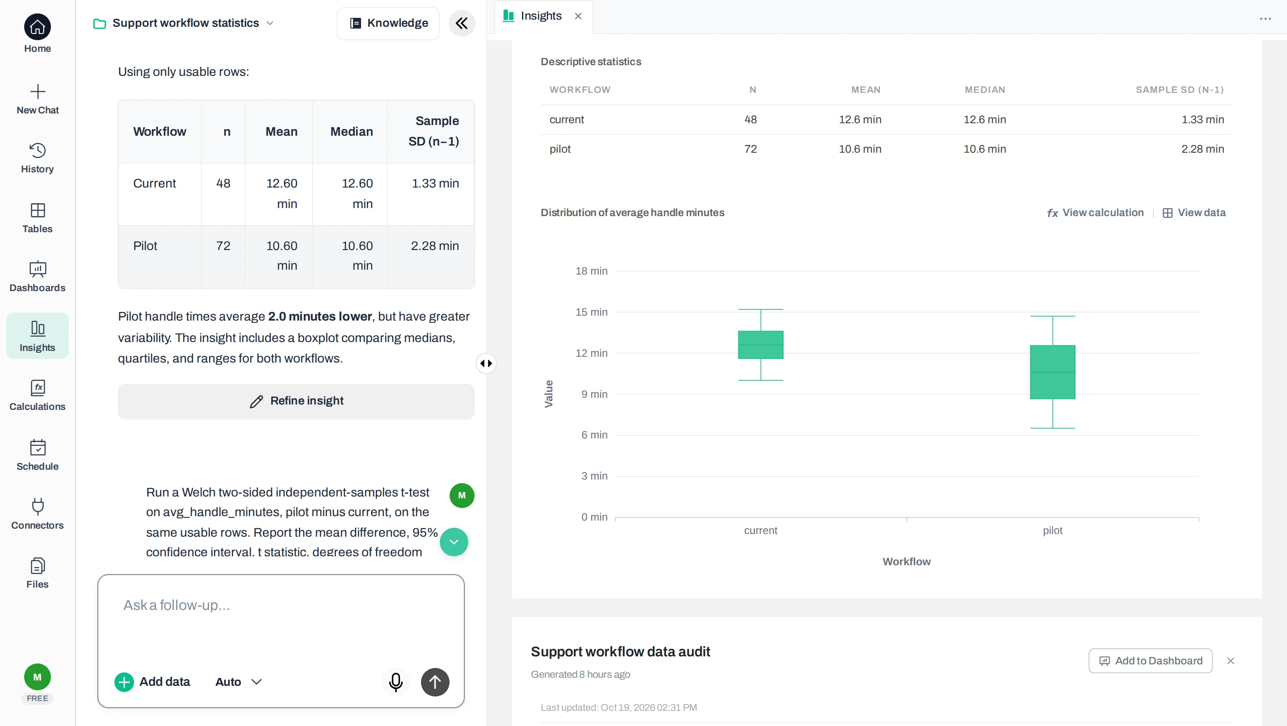Viewport: 1287px width, 726px height.
Task: Open the History panel
Action: [38, 158]
